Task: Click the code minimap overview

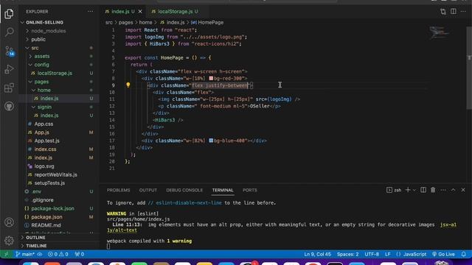Action: click(x=439, y=32)
